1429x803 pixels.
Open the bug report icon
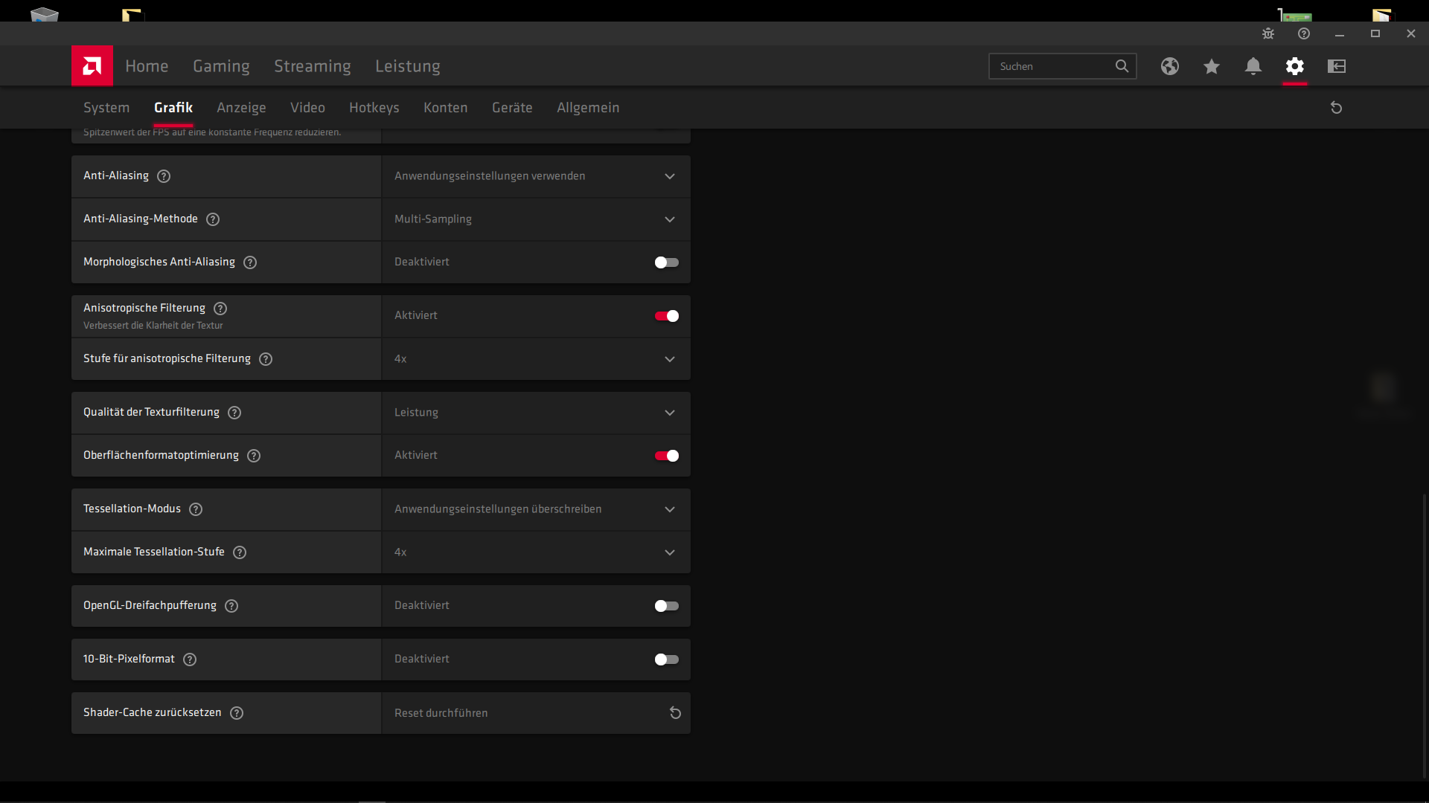coord(1267,33)
